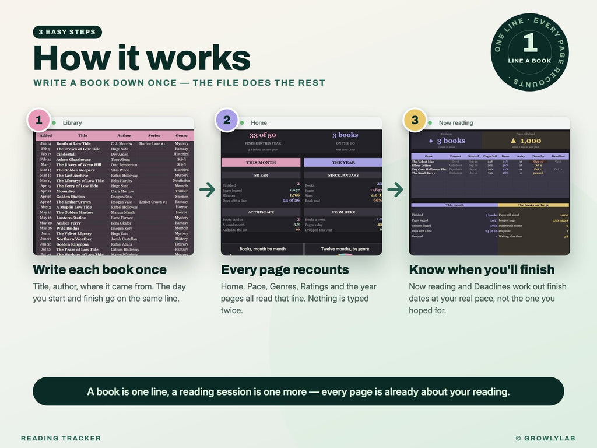Select 'The Velvet Map' book row
The width and height of the screenshot is (597, 448).
point(490,162)
